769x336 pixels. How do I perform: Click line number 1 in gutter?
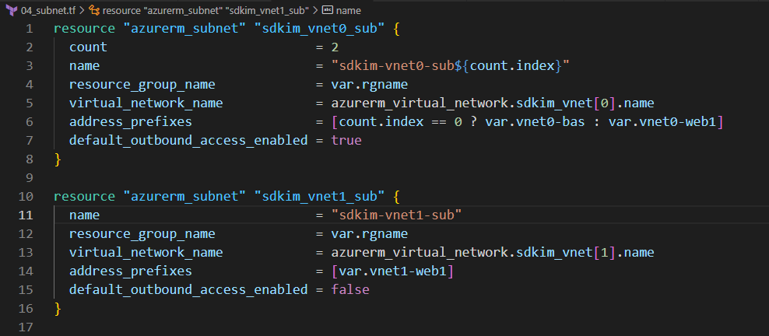click(x=30, y=29)
